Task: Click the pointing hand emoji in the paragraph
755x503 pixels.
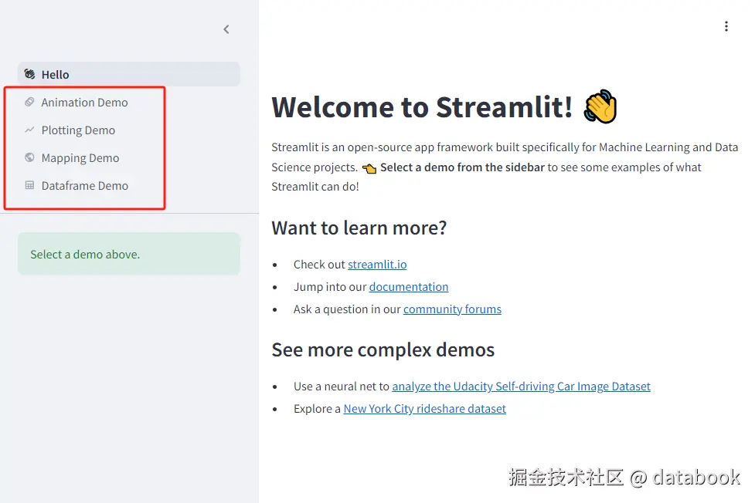Action: 369,168
